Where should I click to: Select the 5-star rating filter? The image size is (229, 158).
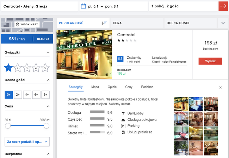(x=45, y=68)
